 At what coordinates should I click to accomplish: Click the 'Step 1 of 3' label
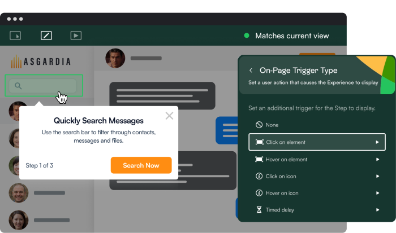(40, 165)
